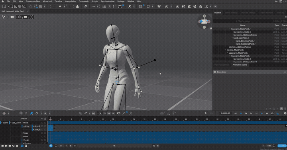Click the flag icon on timeline toolbar
Image resolution: width=287 pixels, height=150 pixels.
click(x=26, y=113)
